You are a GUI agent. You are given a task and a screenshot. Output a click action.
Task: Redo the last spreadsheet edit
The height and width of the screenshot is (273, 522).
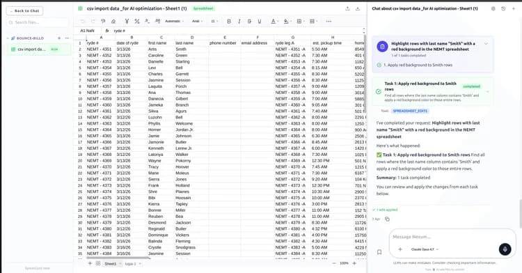(93, 22)
